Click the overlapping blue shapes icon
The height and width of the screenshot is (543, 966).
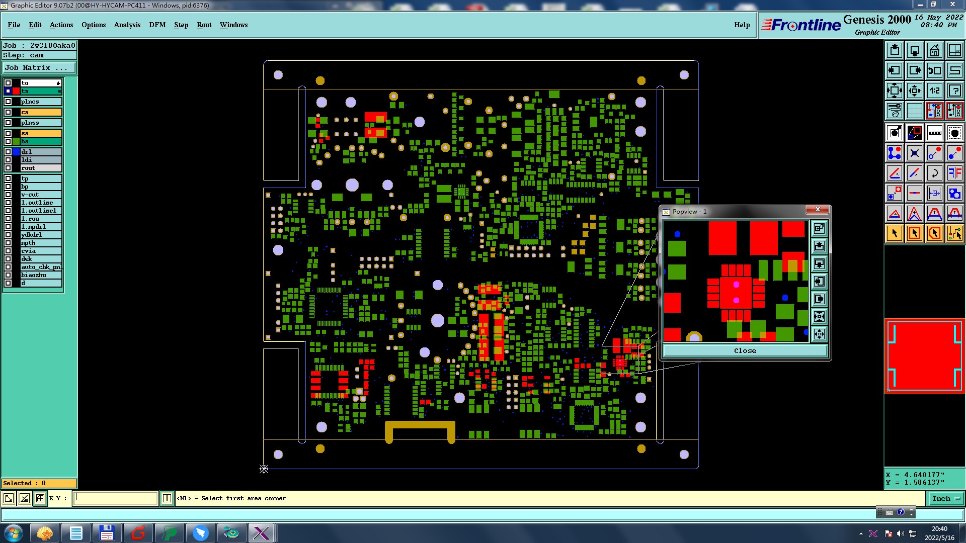pos(954,193)
